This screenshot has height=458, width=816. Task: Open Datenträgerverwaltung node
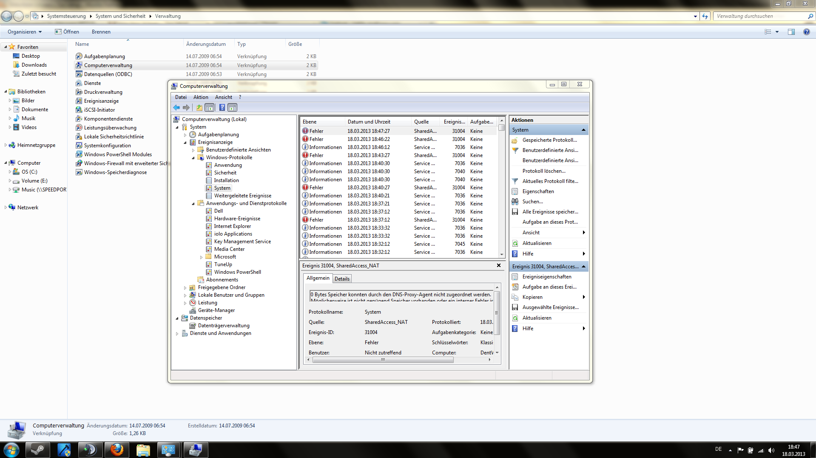click(224, 326)
